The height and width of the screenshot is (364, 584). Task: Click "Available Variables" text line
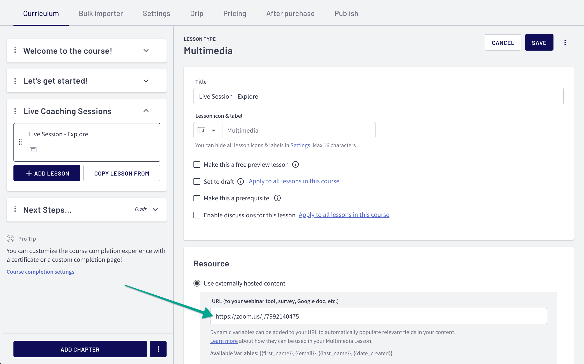pyautogui.click(x=301, y=353)
